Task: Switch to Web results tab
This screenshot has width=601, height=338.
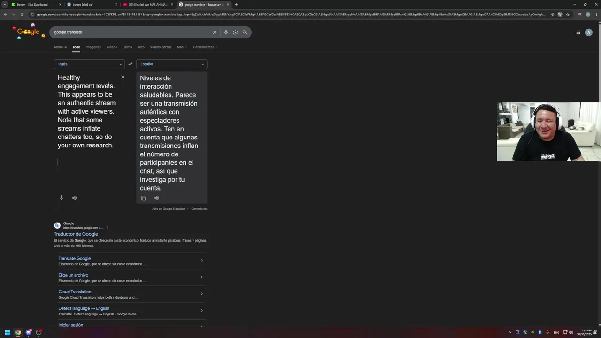Action: click(x=141, y=47)
